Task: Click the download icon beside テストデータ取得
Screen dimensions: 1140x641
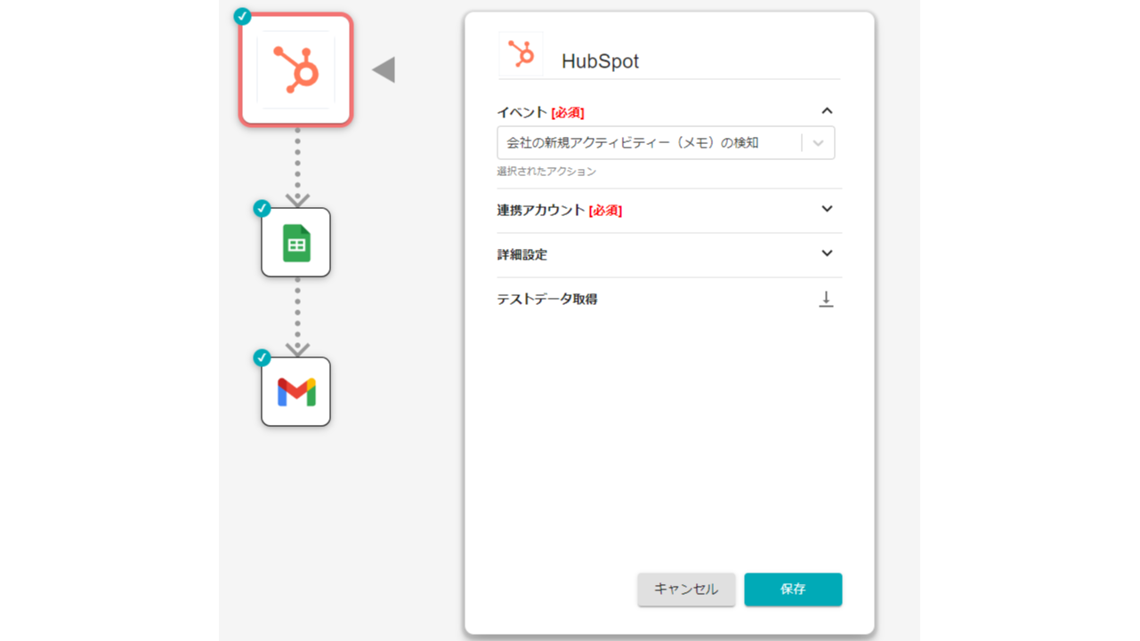Action: tap(826, 300)
